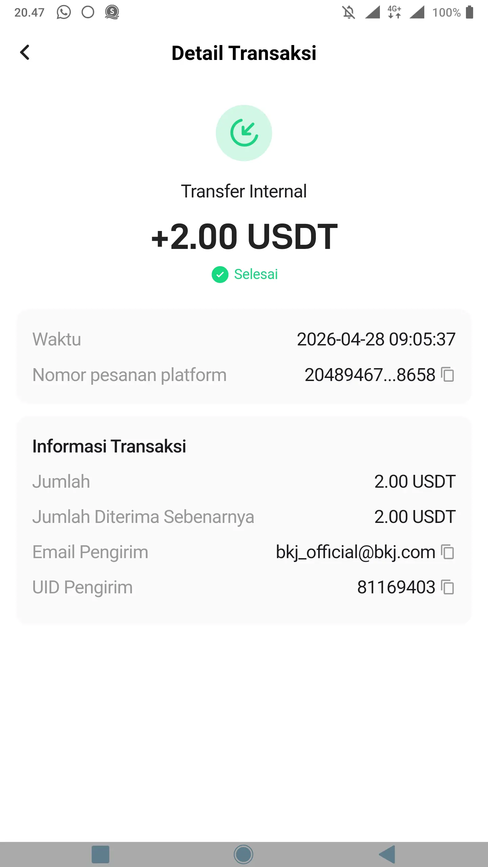Image resolution: width=488 pixels, height=867 pixels.
Task: Tap the Detail Transaksi title
Action: tap(244, 53)
